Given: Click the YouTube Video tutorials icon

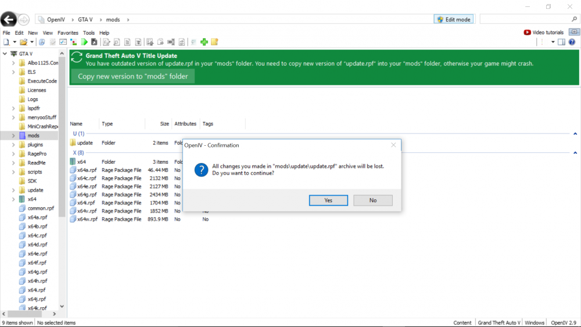Looking at the screenshot, I should (527, 33).
